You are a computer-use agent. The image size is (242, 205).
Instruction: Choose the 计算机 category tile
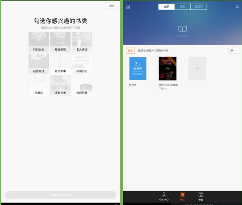point(39,85)
